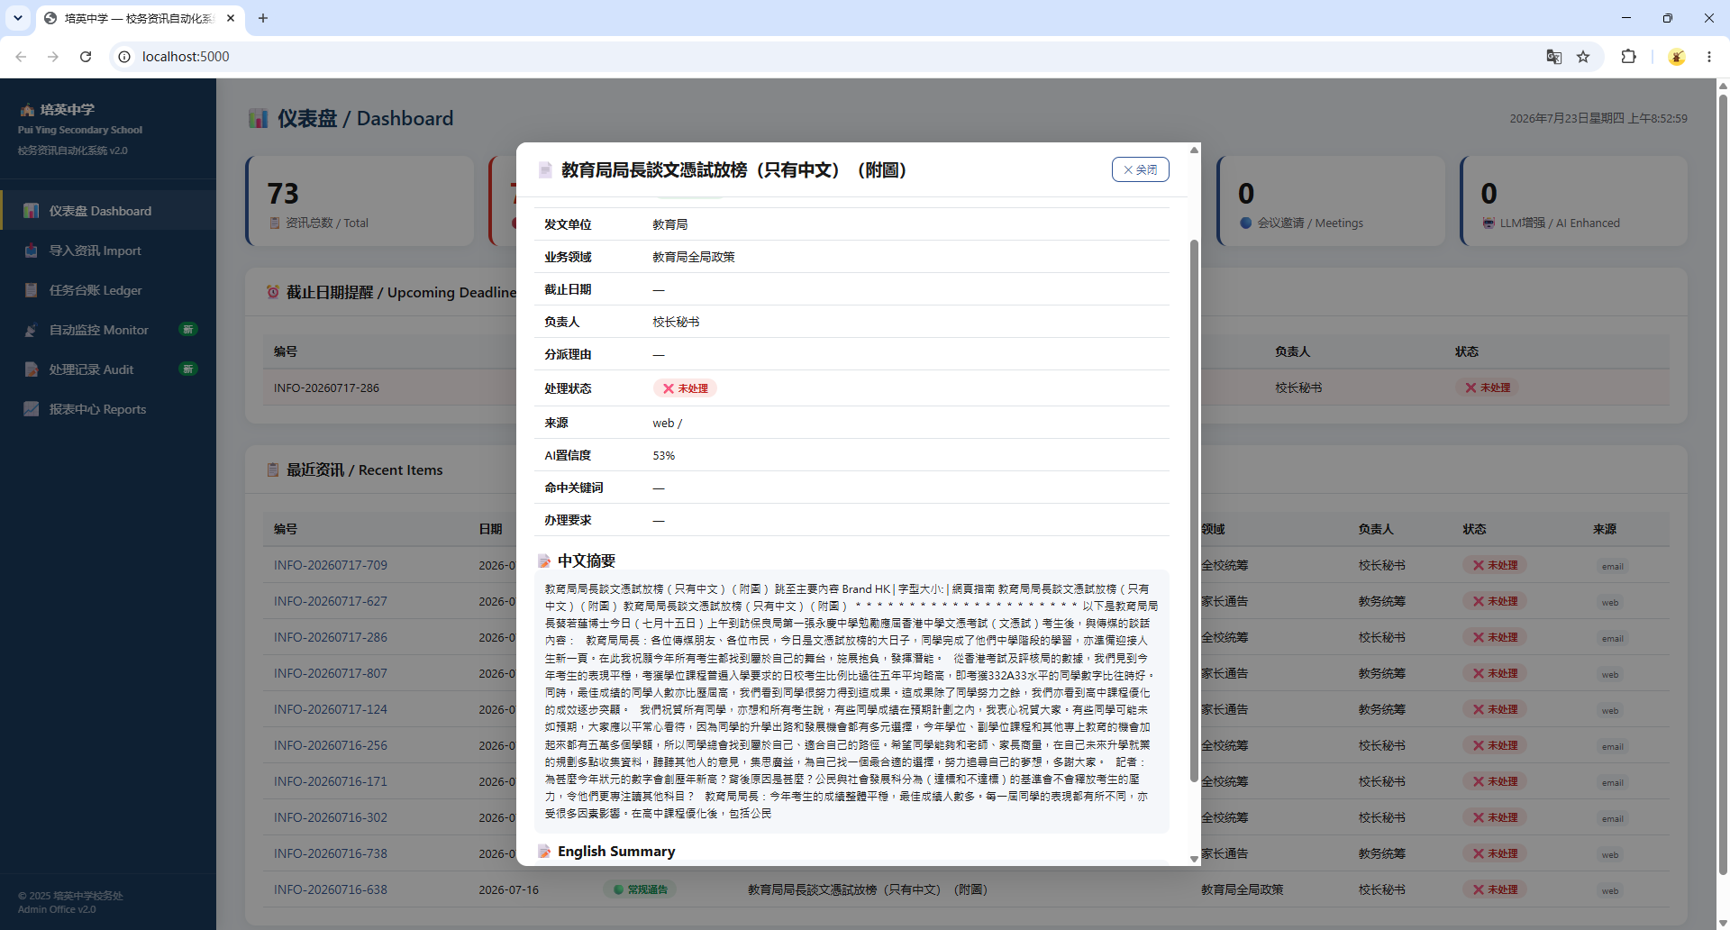Viewport: 1730px width, 930px height.
Task: Go back in browser history
Action: pos(21,57)
